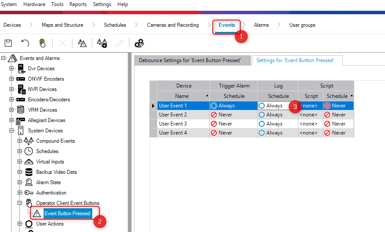Viewport: 385px width, 232px height.
Task: Select Event Button Pressed tree item
Action: pyautogui.click(x=67, y=213)
